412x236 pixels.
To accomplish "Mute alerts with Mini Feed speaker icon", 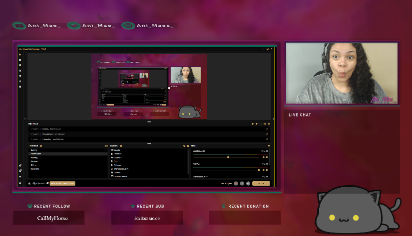I will pos(269,124).
